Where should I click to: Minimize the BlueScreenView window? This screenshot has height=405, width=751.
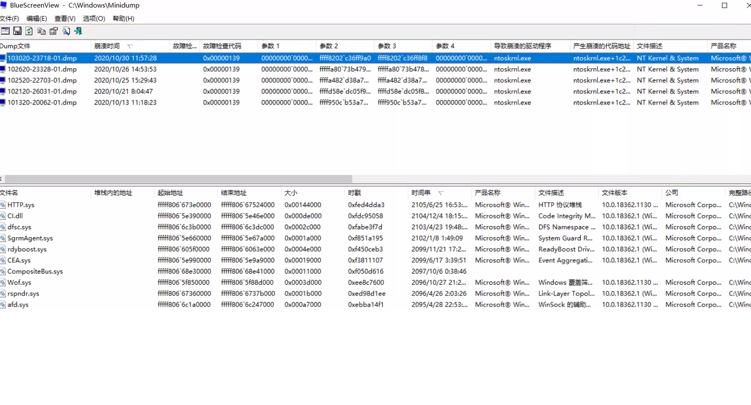click(700, 5)
